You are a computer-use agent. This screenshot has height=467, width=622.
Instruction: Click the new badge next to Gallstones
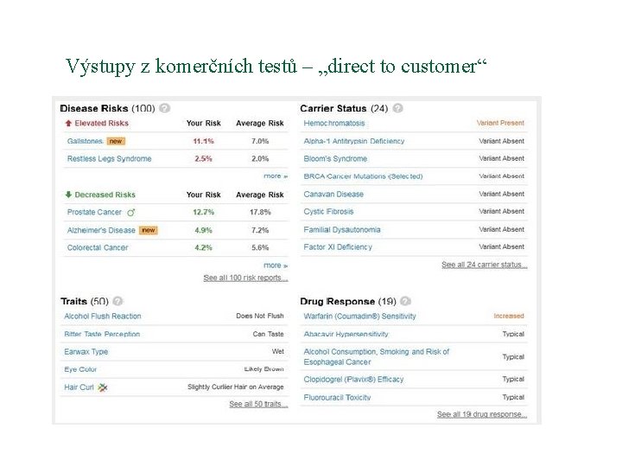116,141
